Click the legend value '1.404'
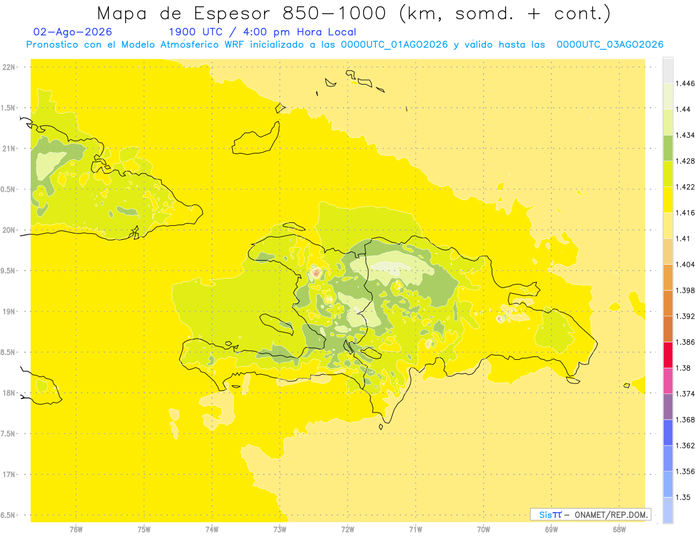This screenshot has width=695, height=537. 685,265
